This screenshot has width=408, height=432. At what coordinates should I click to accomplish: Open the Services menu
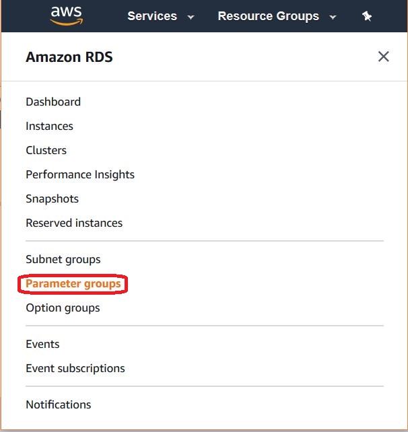(x=152, y=16)
